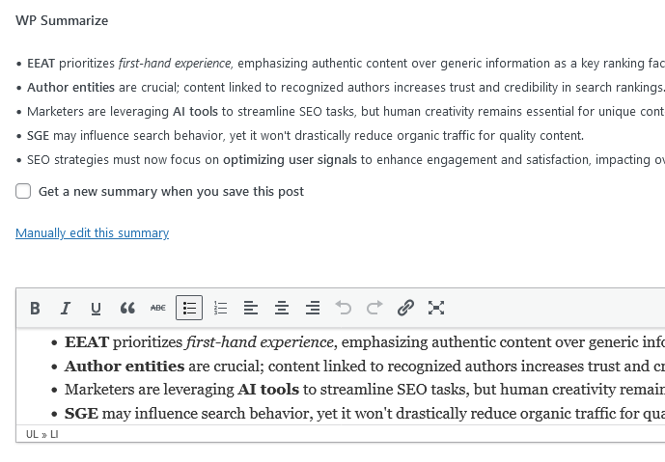Enable 'Get a new summary when you save'

click(x=23, y=191)
